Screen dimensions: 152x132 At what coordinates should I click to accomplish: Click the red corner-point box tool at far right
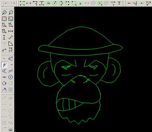pos(149,3)
